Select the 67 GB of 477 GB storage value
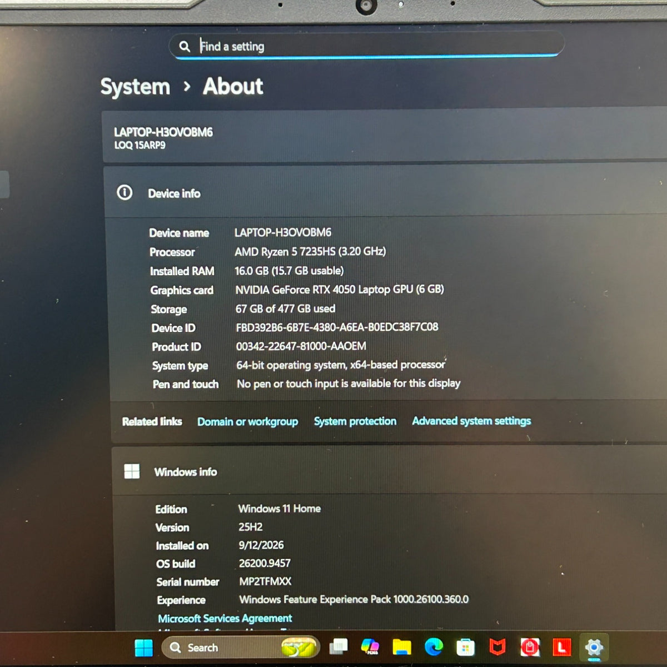 point(285,308)
